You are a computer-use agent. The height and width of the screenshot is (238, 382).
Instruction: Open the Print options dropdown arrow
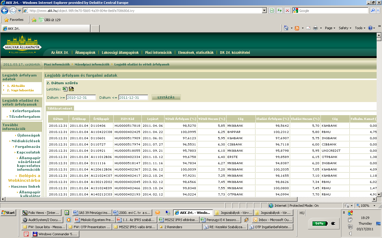point(321,28)
